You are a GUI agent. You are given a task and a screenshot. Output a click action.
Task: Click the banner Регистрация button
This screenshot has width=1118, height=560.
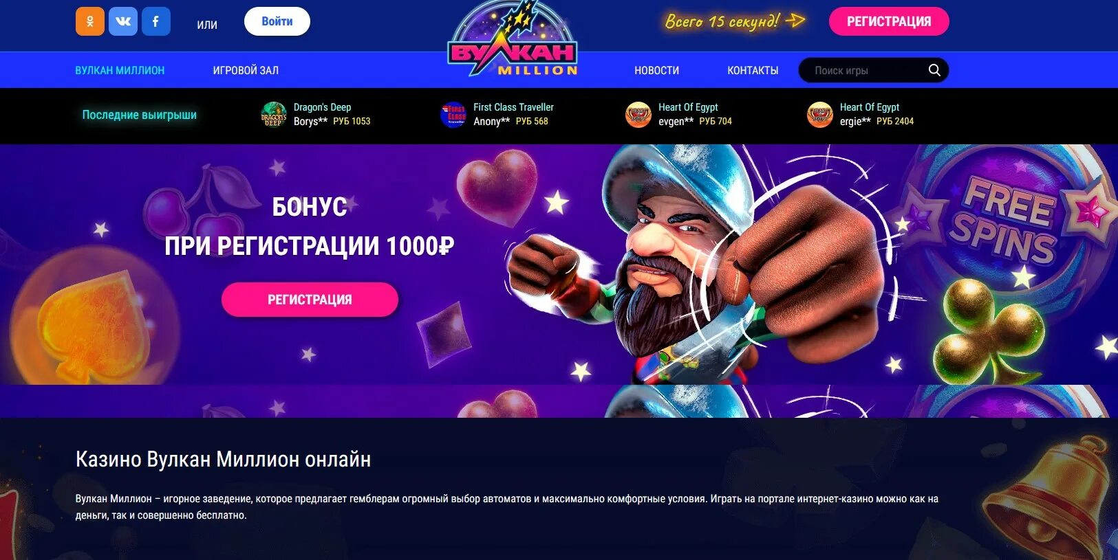310,300
